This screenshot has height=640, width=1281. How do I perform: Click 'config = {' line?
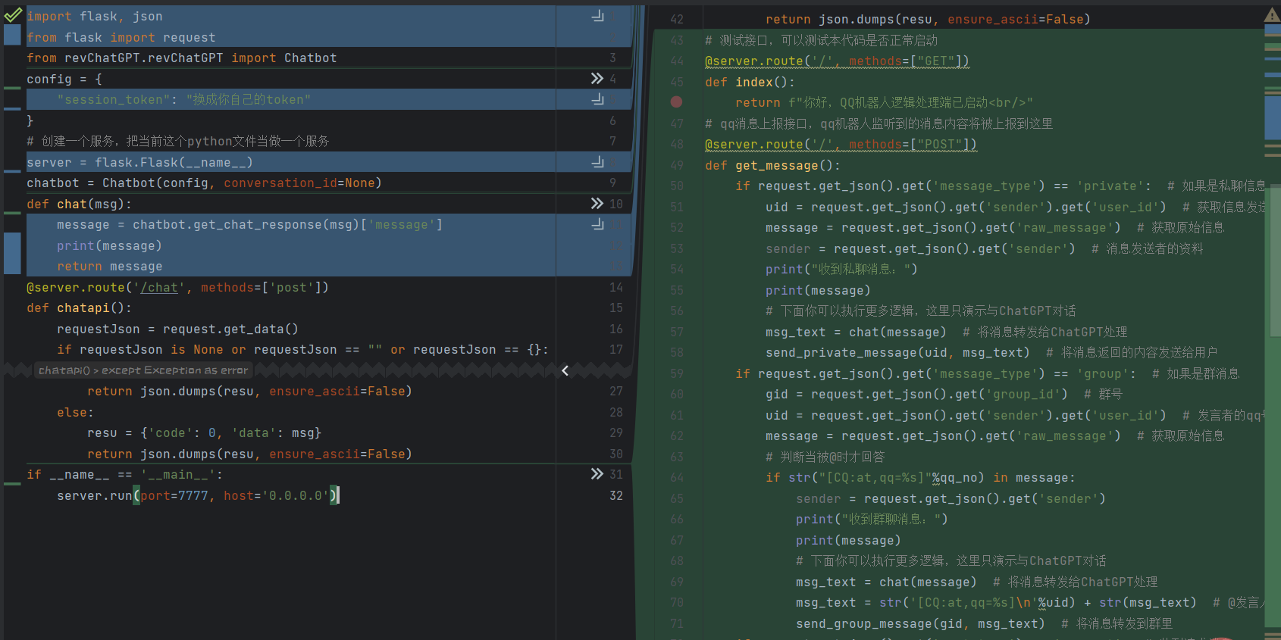pyautogui.click(x=64, y=80)
